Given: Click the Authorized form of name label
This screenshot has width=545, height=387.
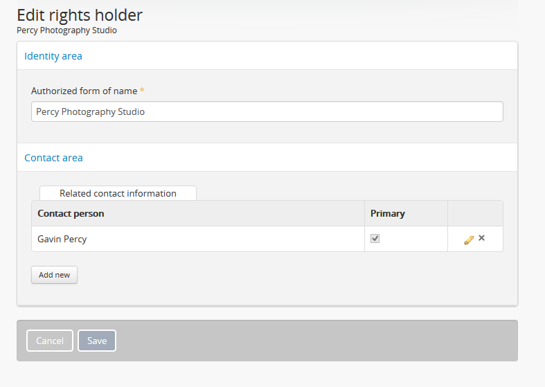Looking at the screenshot, I should (84, 91).
